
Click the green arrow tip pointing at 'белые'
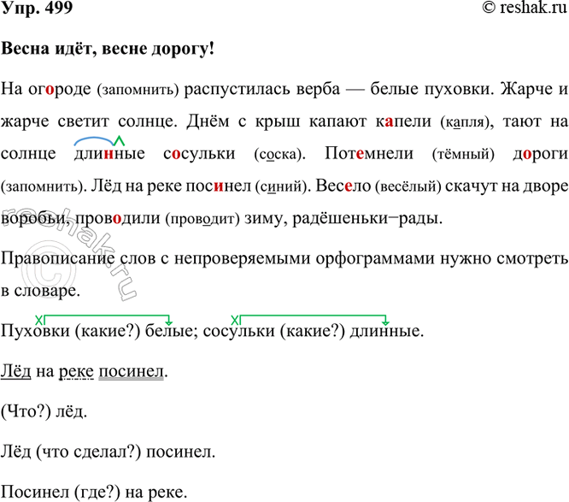click(x=170, y=322)
